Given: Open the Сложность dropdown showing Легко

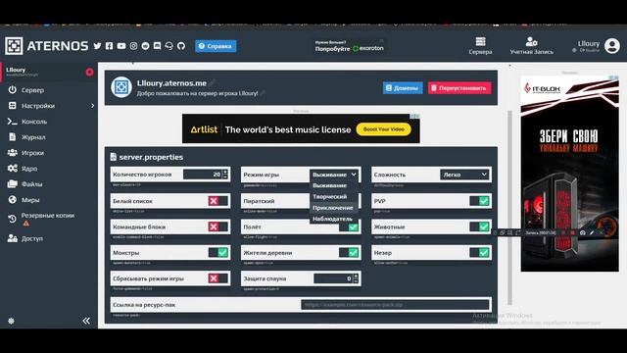Looking at the screenshot, I should pos(464,175).
